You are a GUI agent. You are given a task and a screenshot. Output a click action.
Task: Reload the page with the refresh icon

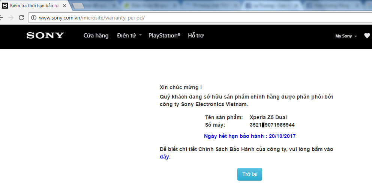[21, 18]
